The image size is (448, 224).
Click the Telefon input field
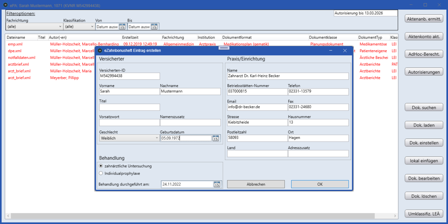(x=318, y=91)
